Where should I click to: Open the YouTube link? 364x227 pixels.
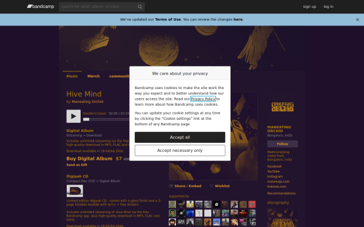(x=274, y=171)
